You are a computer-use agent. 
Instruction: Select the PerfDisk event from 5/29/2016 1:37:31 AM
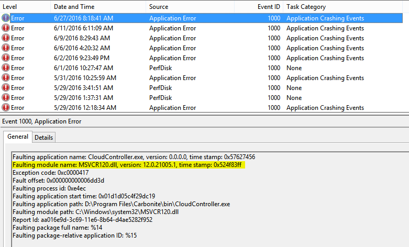[160, 98]
